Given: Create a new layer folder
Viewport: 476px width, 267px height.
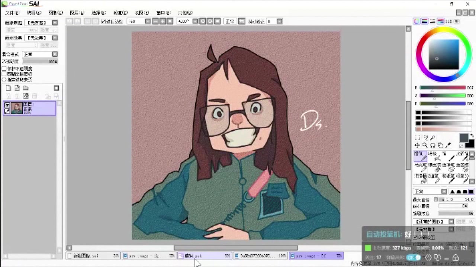Looking at the screenshot, I should point(26,88).
